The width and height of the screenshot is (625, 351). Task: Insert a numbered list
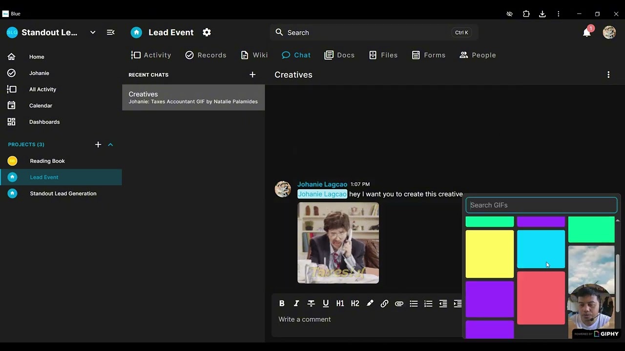point(428,303)
